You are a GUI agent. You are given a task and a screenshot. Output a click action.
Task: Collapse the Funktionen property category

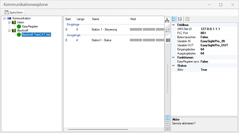click(x=174, y=57)
